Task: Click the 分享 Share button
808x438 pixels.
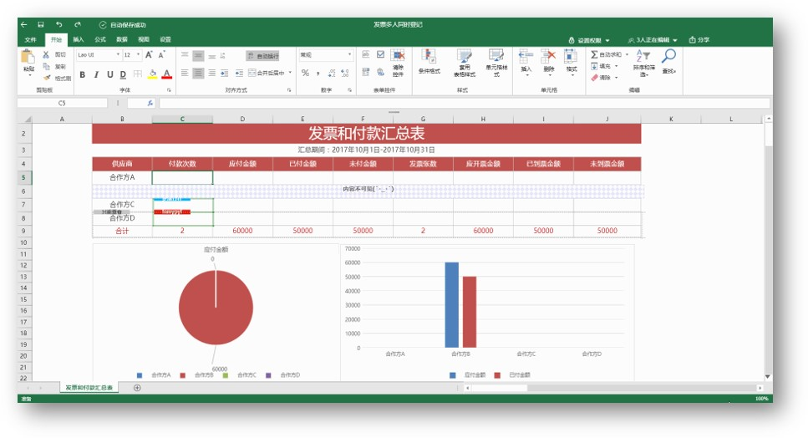Action: [x=699, y=39]
